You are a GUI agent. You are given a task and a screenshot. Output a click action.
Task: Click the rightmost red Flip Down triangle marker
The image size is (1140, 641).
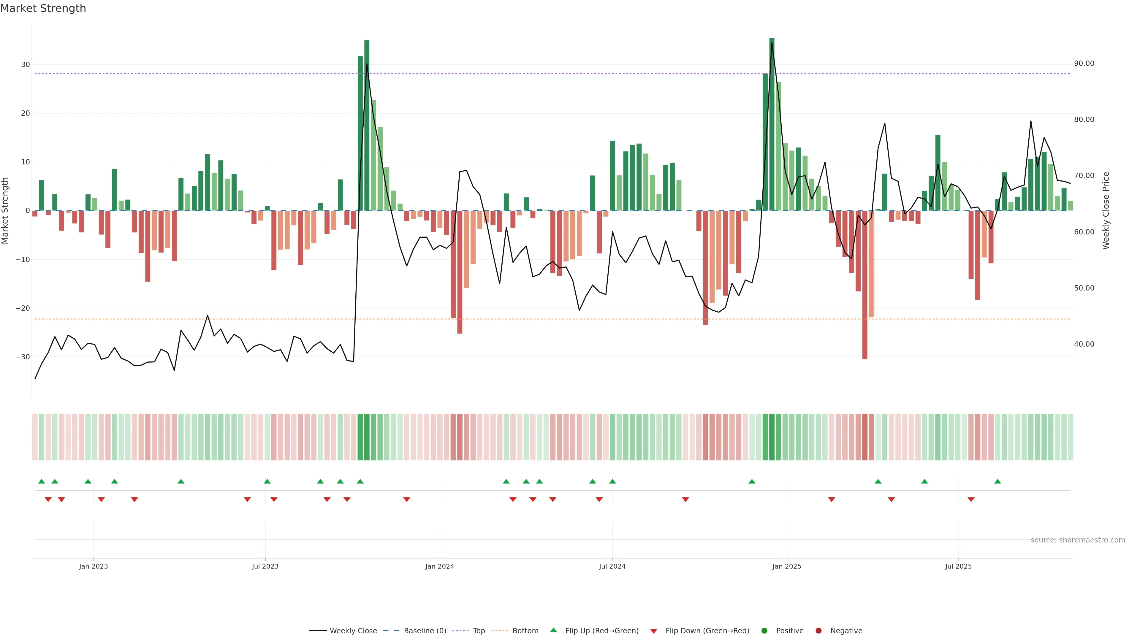pos(971,499)
